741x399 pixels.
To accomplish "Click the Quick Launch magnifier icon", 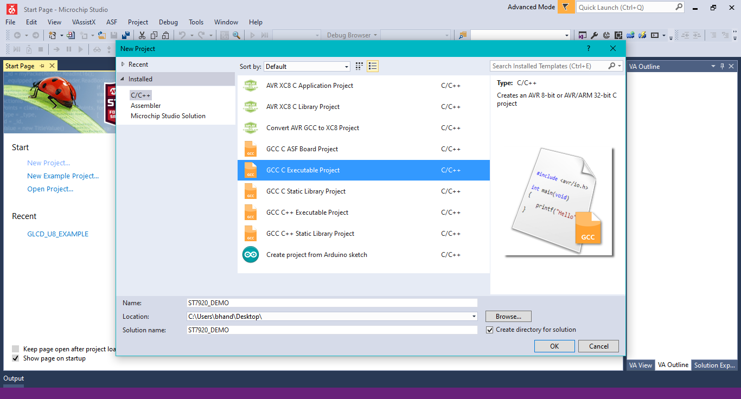I will (679, 7).
